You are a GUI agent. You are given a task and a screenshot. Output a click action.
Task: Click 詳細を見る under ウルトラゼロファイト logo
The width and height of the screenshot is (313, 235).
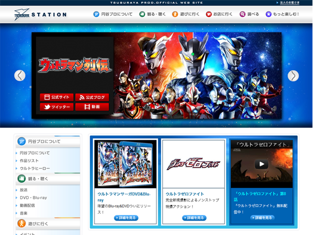[194, 218]
